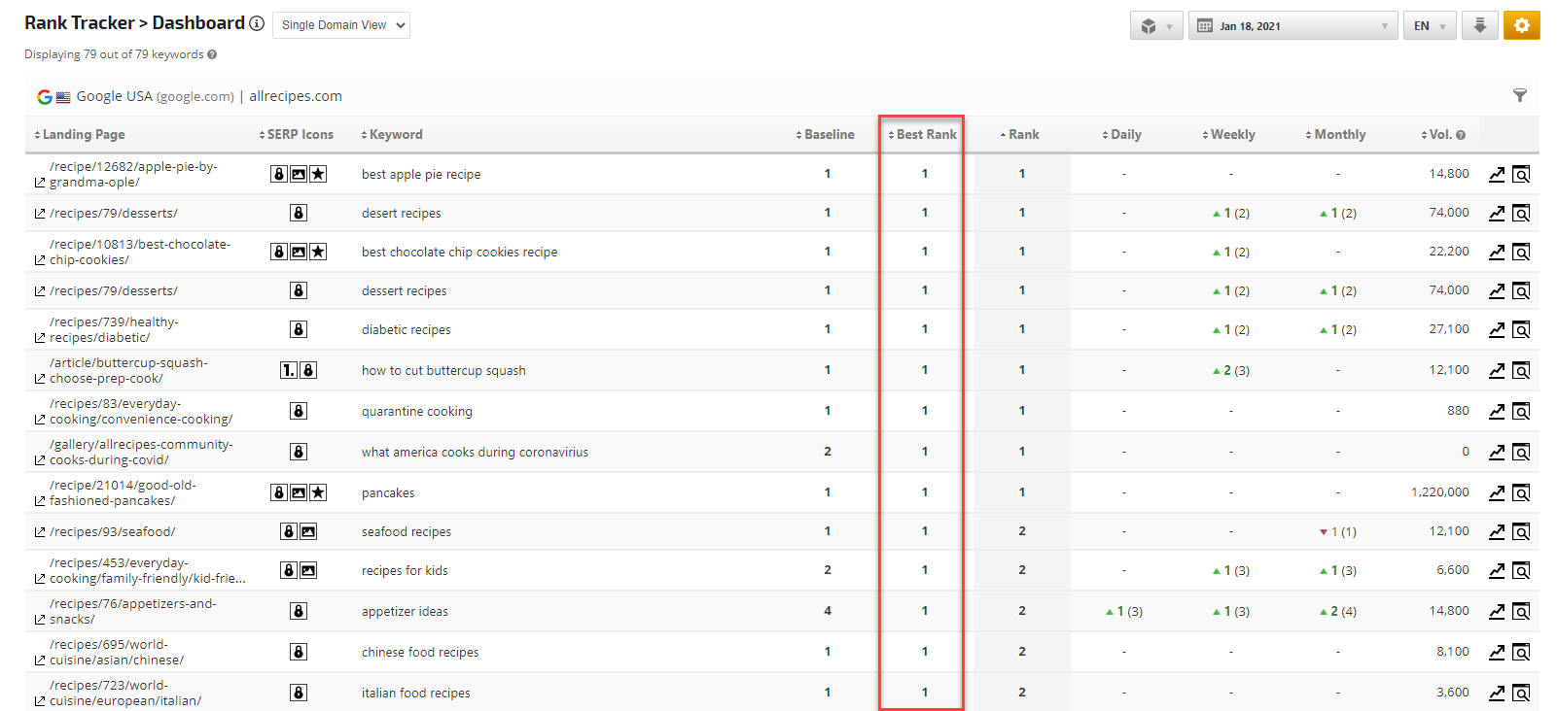This screenshot has width=1557, height=711.
Task: Open the cube icon dropdown
Action: tap(1155, 25)
